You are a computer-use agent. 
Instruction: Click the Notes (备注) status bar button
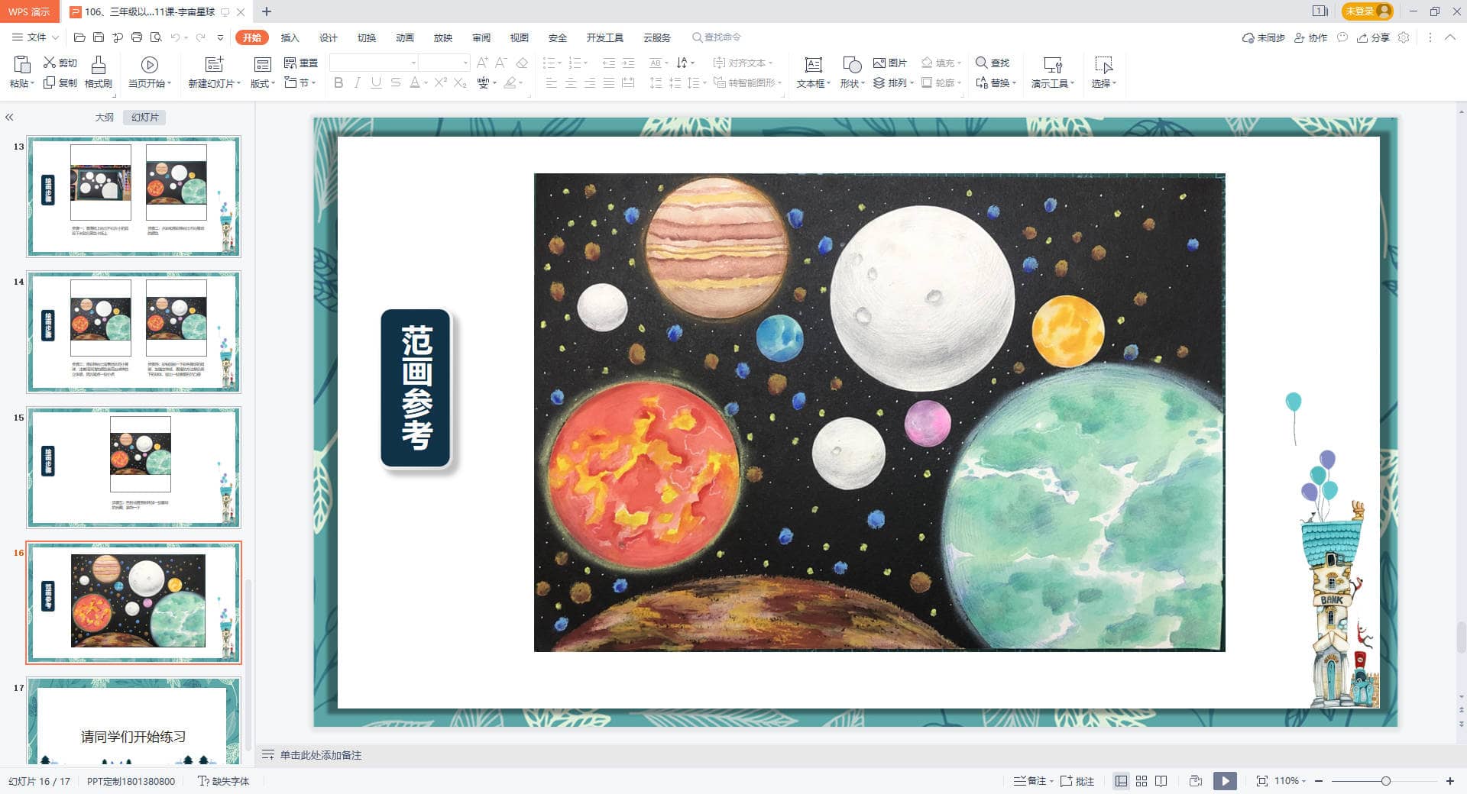(x=1032, y=781)
